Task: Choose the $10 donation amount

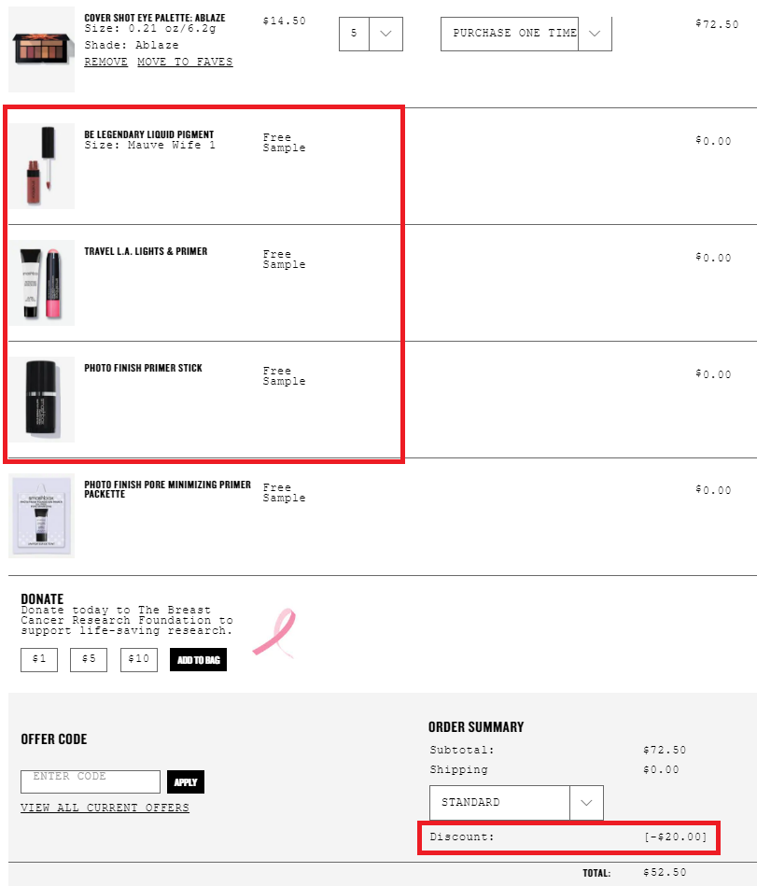Action: [x=139, y=659]
